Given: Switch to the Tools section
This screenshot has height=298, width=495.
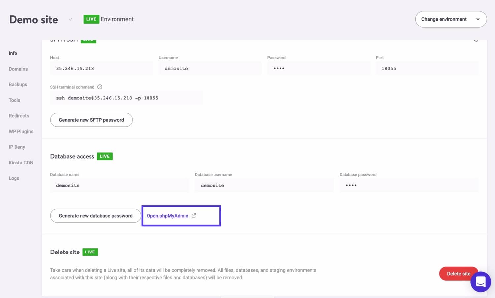Looking at the screenshot, I should pos(14,100).
